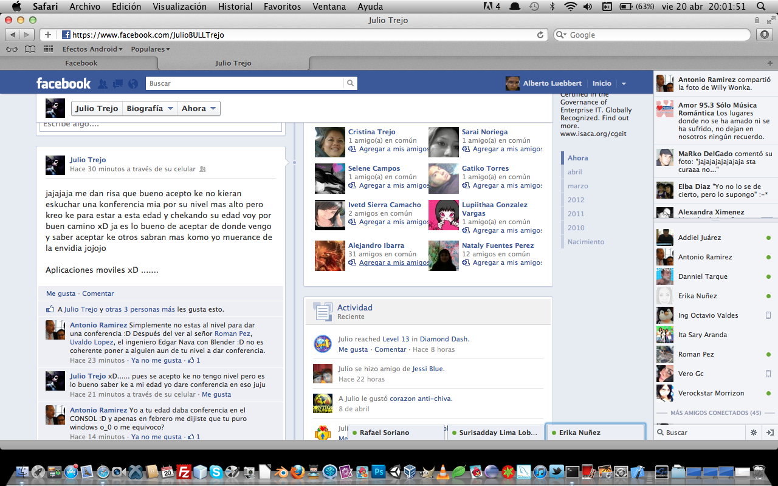Viewport: 778px width, 486px height.
Task: Select the Julio Trejo tab
Action: [x=233, y=63]
